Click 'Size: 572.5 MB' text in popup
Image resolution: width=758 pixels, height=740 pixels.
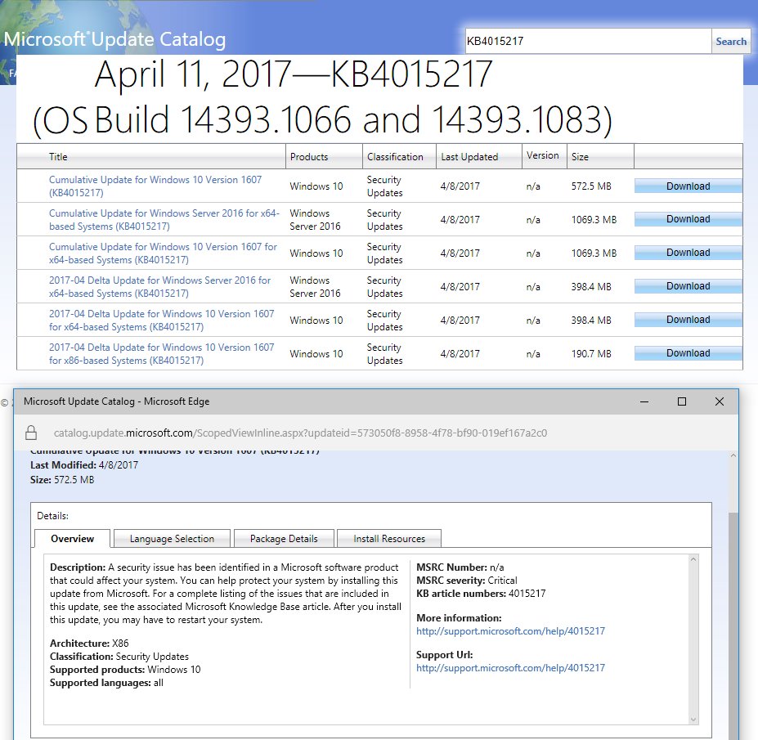point(62,479)
